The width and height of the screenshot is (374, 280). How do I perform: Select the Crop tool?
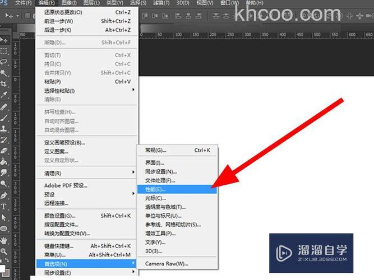(x=4, y=83)
